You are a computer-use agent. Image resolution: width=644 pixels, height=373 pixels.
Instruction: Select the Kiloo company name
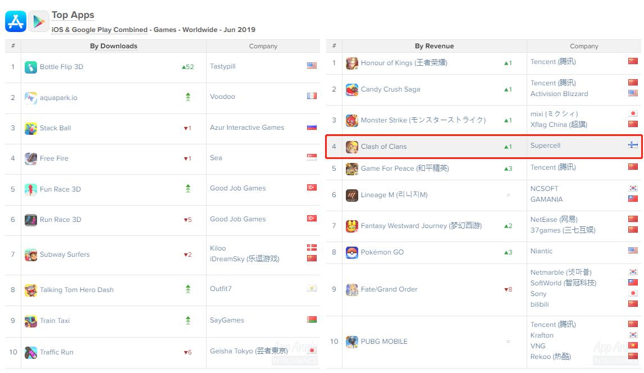click(x=218, y=248)
